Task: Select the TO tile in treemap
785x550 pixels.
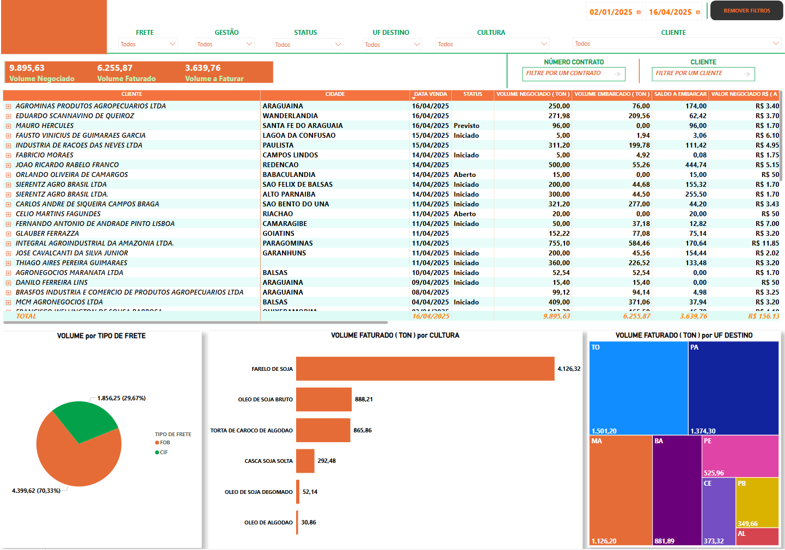Action: (x=638, y=388)
